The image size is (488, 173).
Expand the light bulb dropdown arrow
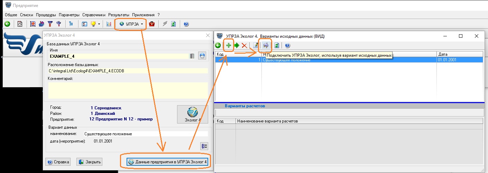pos(99,24)
